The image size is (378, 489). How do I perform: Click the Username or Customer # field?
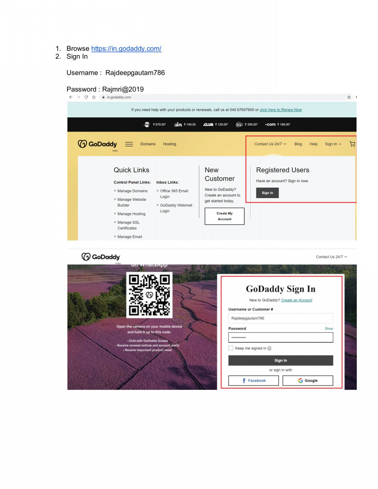click(281, 318)
